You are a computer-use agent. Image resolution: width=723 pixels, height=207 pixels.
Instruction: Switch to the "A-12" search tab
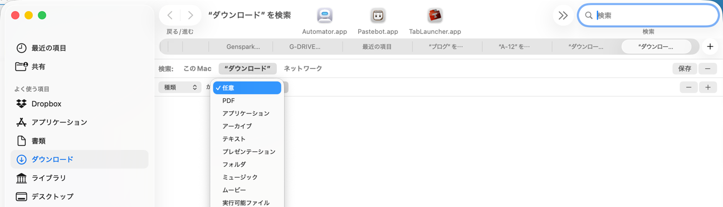coord(514,47)
